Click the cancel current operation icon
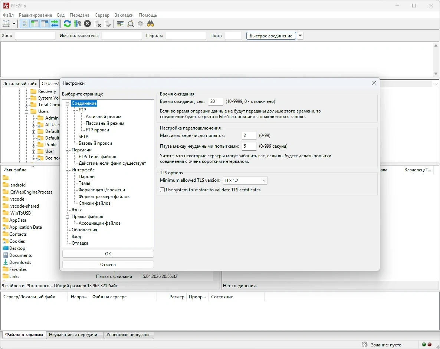 click(88, 24)
